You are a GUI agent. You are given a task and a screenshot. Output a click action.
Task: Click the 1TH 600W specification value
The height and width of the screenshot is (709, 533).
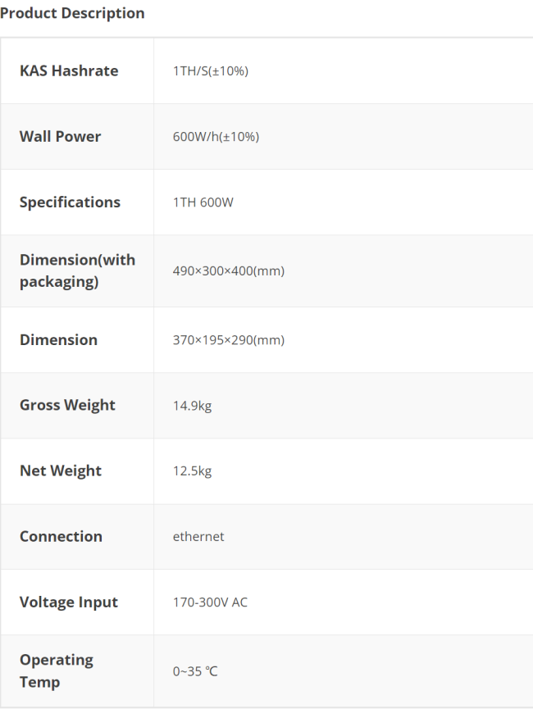[x=203, y=202]
